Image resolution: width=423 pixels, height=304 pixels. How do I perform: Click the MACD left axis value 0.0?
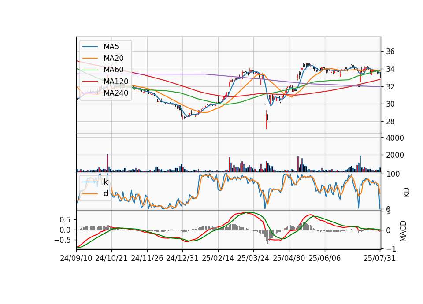tap(65, 230)
